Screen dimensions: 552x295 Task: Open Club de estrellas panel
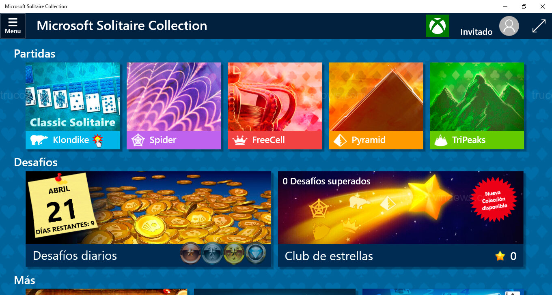pyautogui.click(x=401, y=219)
